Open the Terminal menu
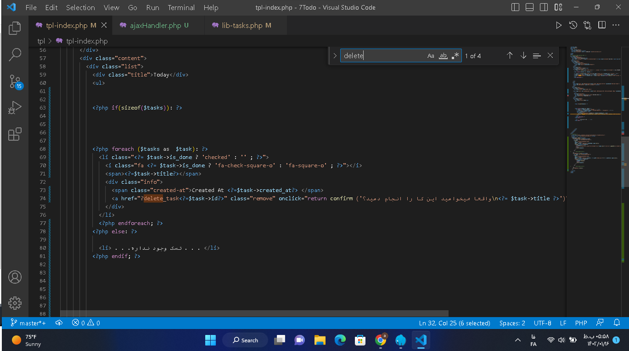 coord(181,7)
